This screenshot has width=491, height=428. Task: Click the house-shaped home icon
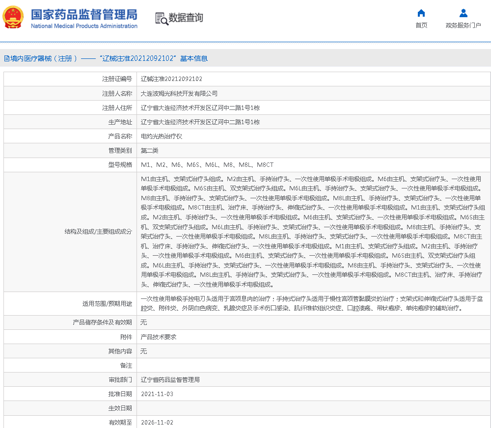tap(421, 13)
